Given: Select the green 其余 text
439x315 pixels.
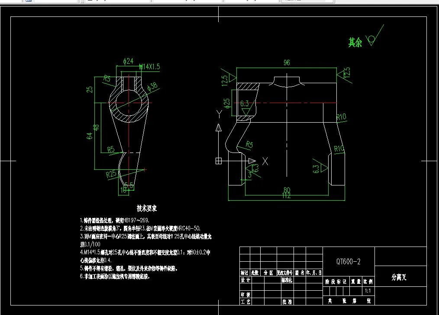Looking at the screenshot, I should [x=355, y=42].
